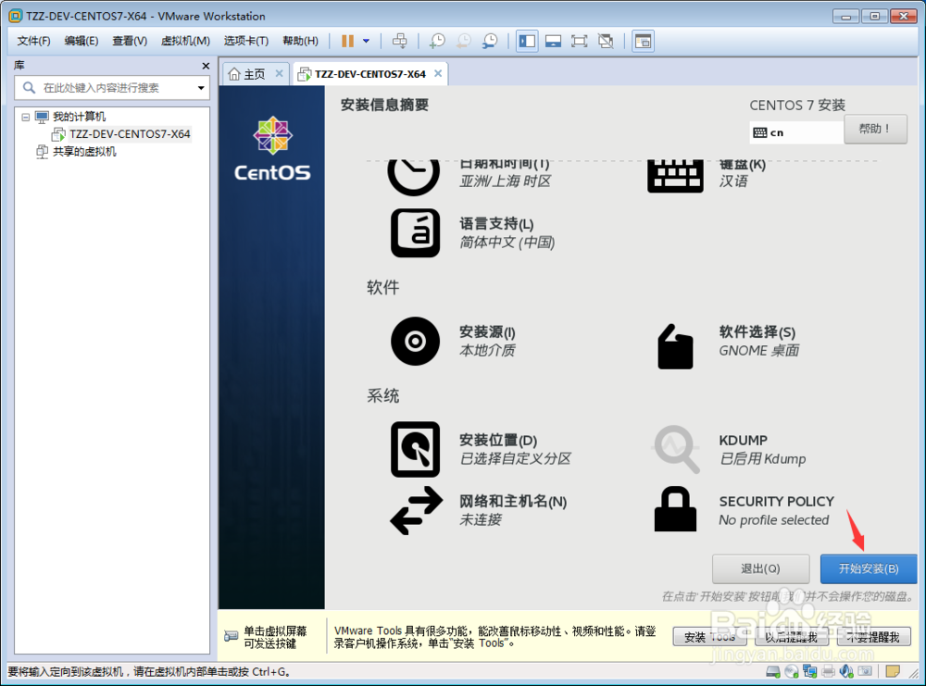The width and height of the screenshot is (926, 686).
Task: Select 共享的虚拟机 in the library
Action: tap(84, 152)
